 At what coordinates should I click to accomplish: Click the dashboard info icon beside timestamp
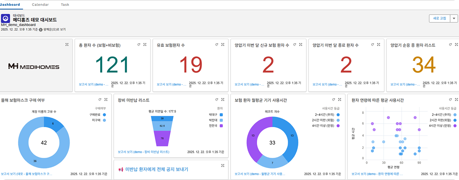[41, 29]
